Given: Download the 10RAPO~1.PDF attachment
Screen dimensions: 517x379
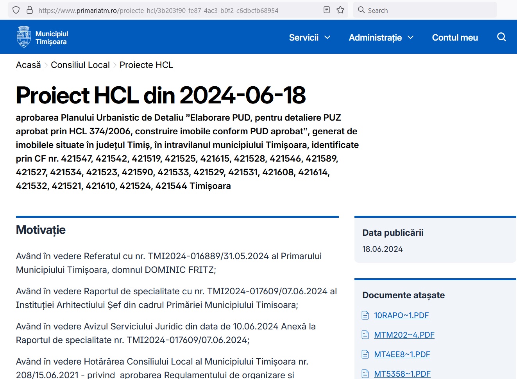Looking at the screenshot, I should coord(401,315).
